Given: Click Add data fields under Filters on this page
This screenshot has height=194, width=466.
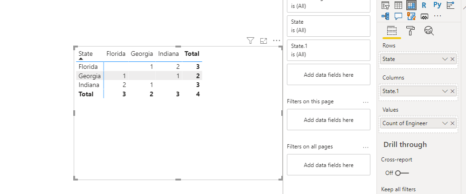Looking at the screenshot, I should coord(328,120).
